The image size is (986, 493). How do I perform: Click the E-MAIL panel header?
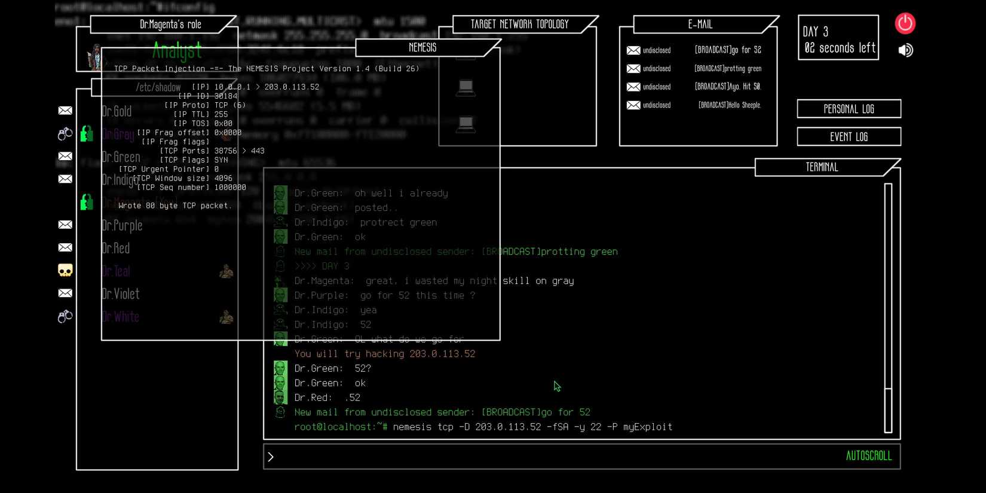[x=700, y=25]
